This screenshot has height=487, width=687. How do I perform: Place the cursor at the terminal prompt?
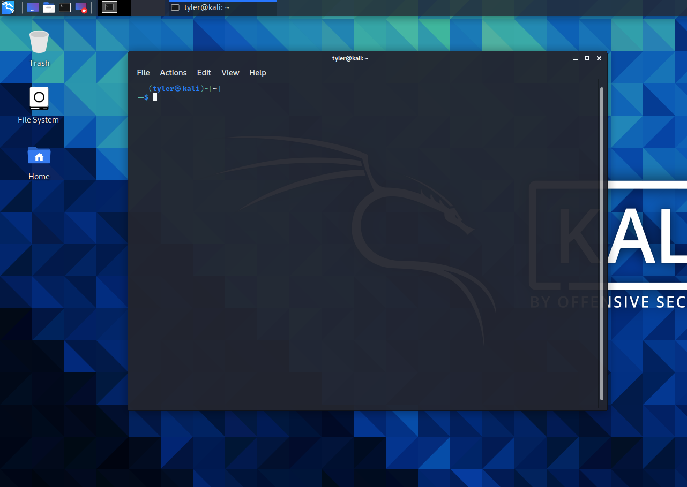(155, 97)
